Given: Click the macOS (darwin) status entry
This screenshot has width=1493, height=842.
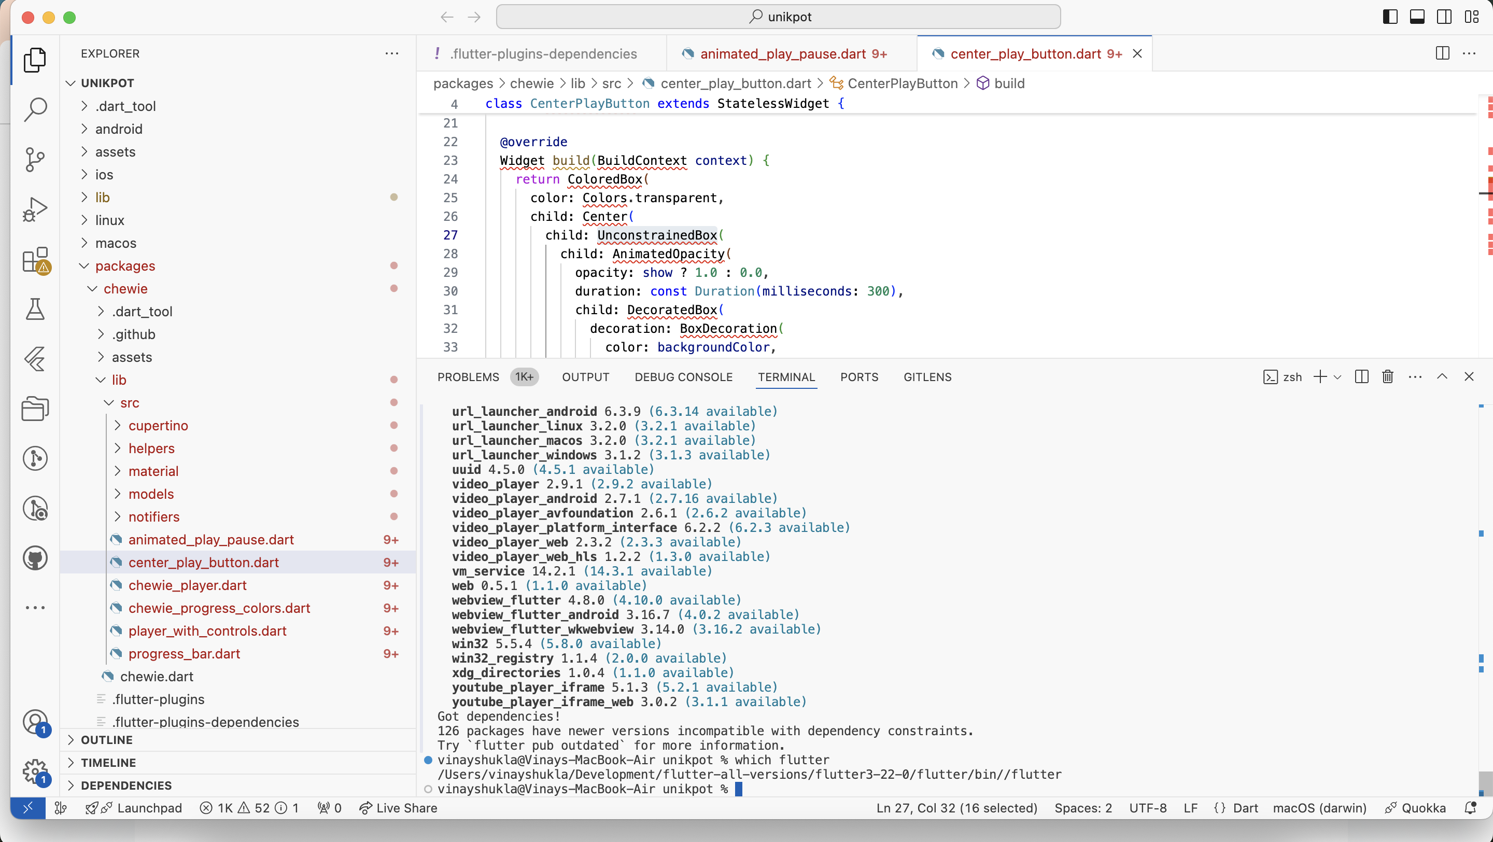Looking at the screenshot, I should click(1319, 808).
